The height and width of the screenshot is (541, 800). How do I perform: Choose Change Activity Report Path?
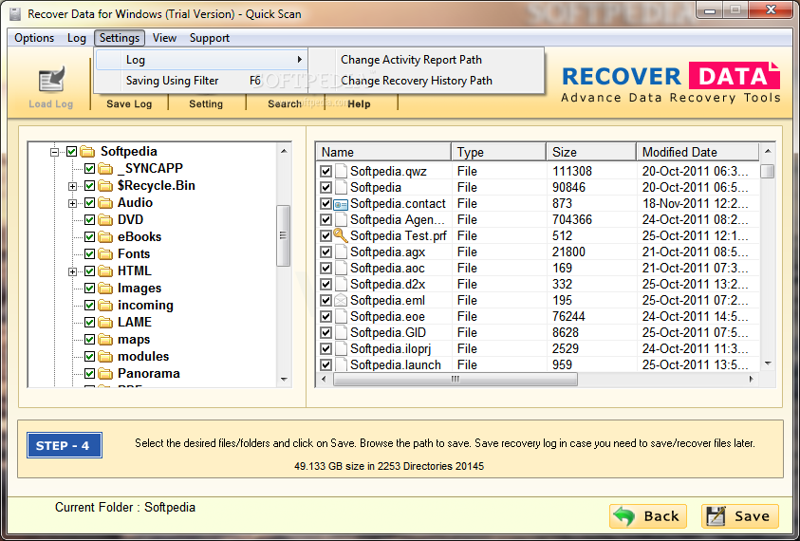pyautogui.click(x=411, y=60)
